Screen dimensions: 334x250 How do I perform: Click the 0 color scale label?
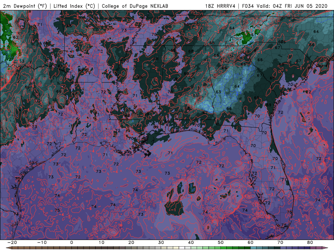(x=71, y=242)
